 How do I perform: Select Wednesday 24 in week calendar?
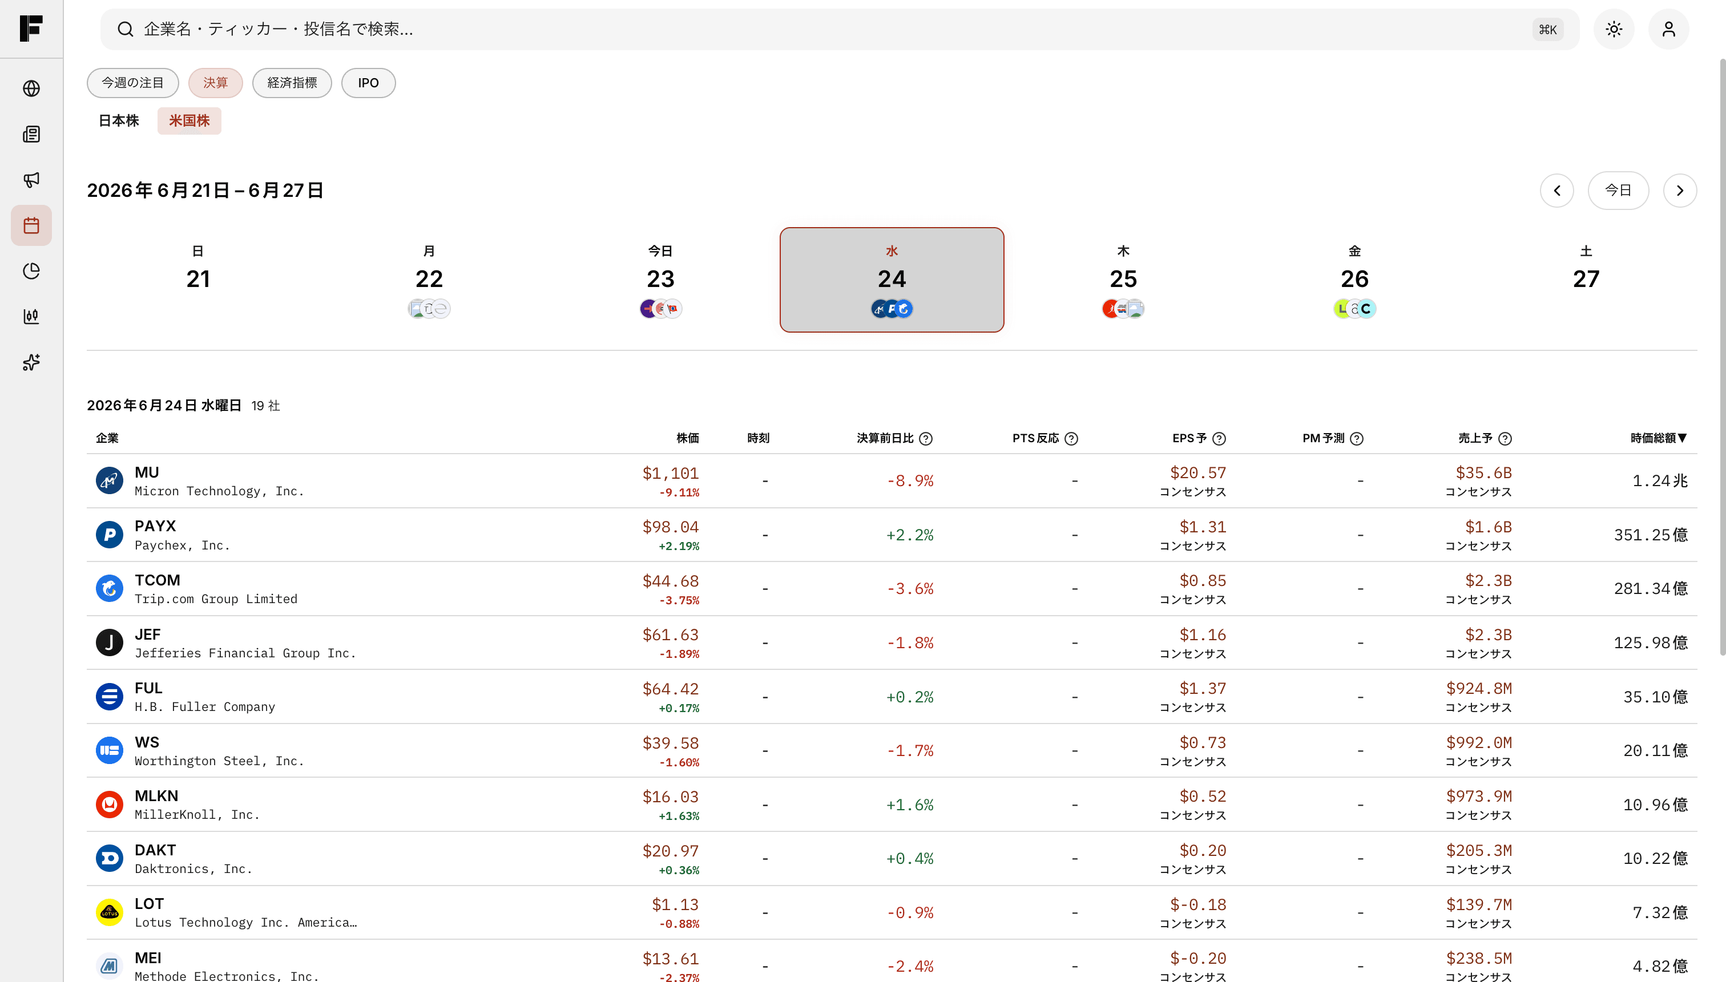892,280
